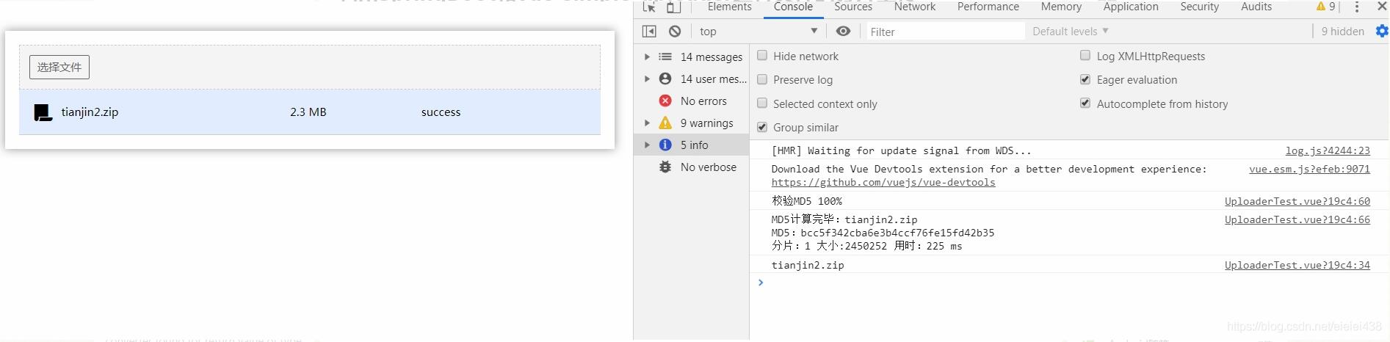The width and height of the screenshot is (1390, 342).
Task: Uncheck Autocomplete from history checkbox
Action: tap(1085, 103)
